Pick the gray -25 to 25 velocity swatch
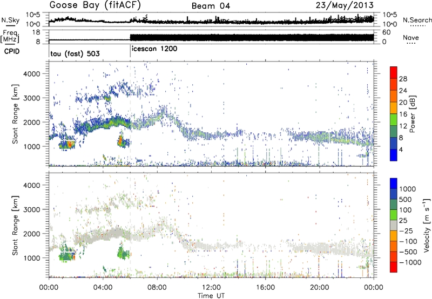Screen dimensions: 432x299 pos(394,225)
